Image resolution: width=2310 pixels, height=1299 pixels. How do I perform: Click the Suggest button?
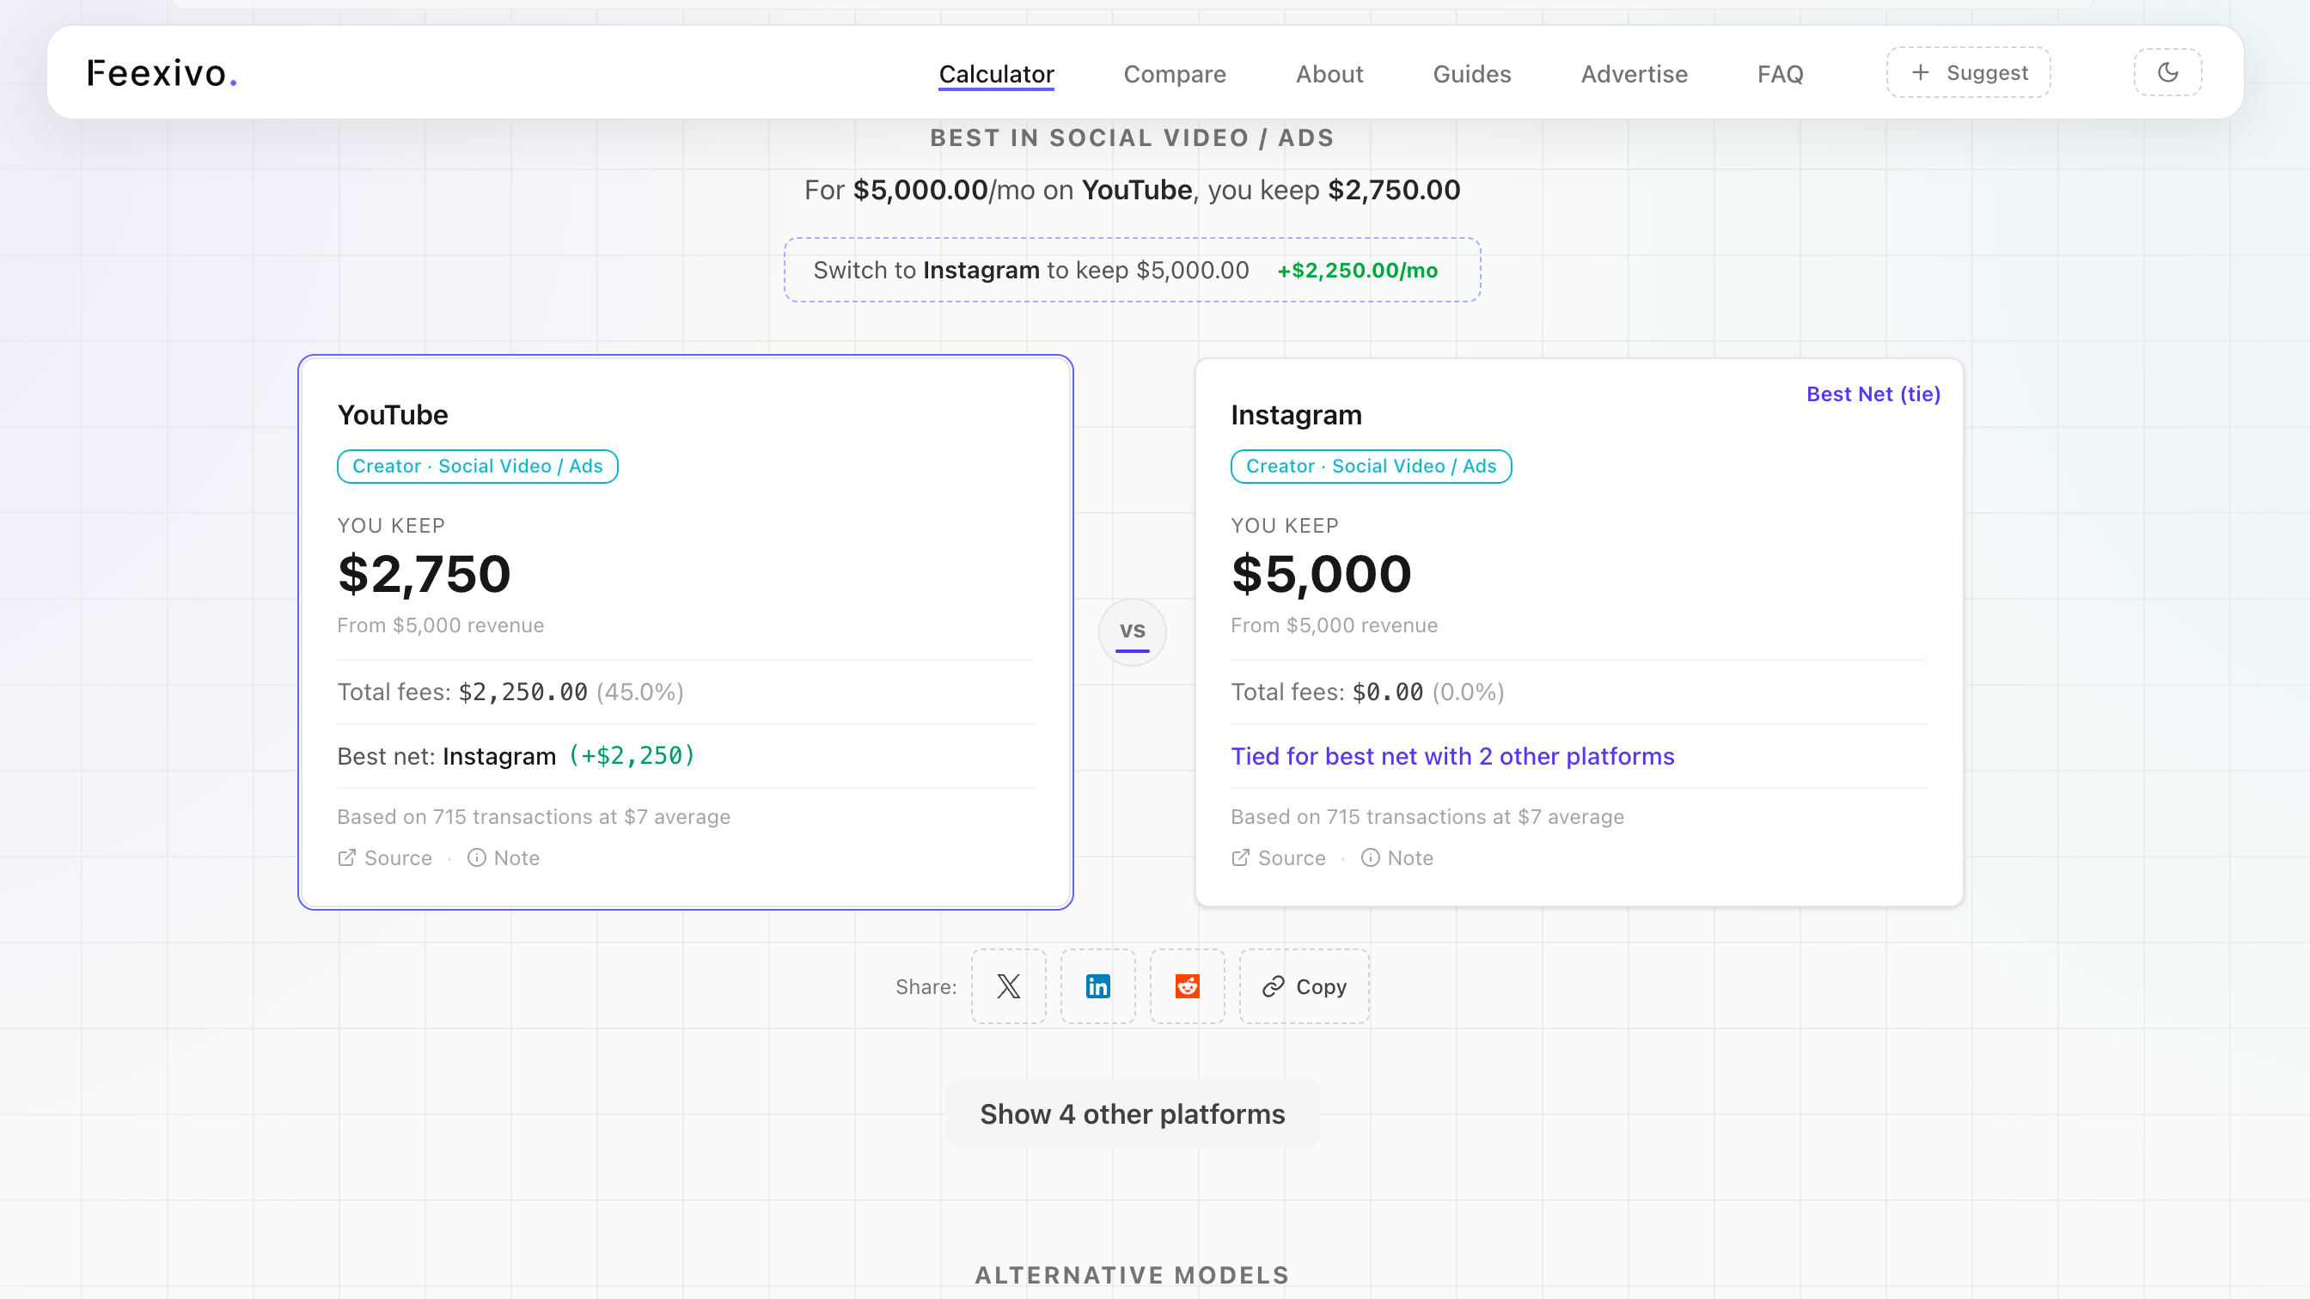[x=1968, y=71]
